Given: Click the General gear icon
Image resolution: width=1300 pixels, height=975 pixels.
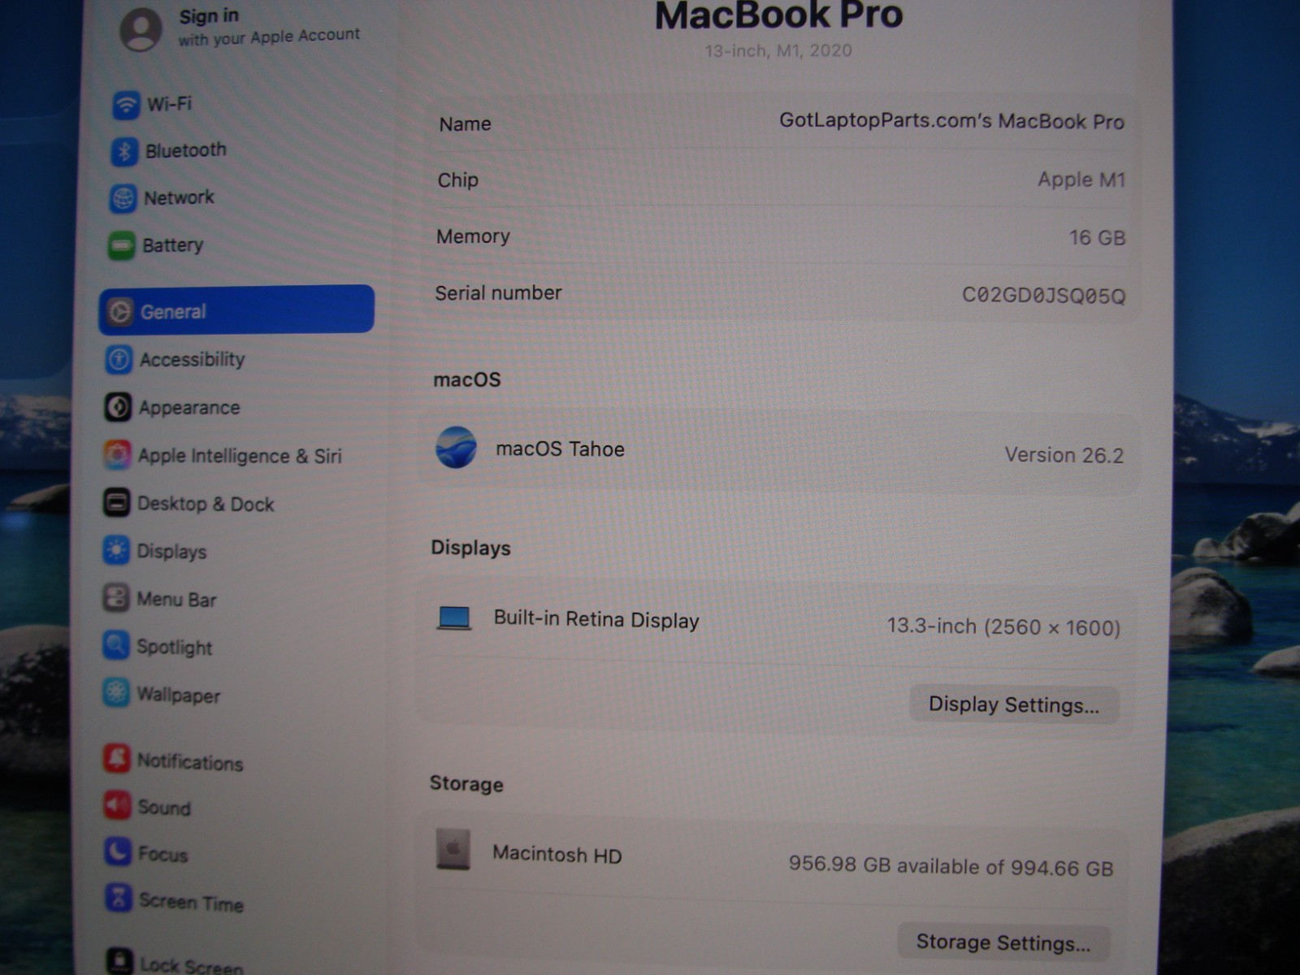Looking at the screenshot, I should (x=119, y=312).
